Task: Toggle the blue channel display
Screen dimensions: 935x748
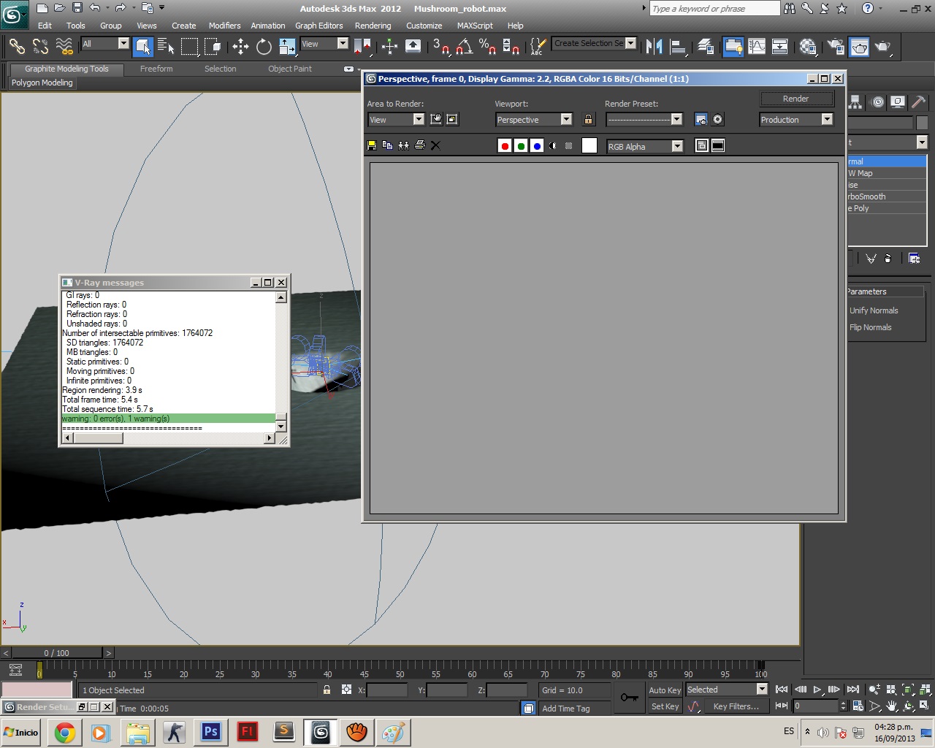Action: click(537, 146)
